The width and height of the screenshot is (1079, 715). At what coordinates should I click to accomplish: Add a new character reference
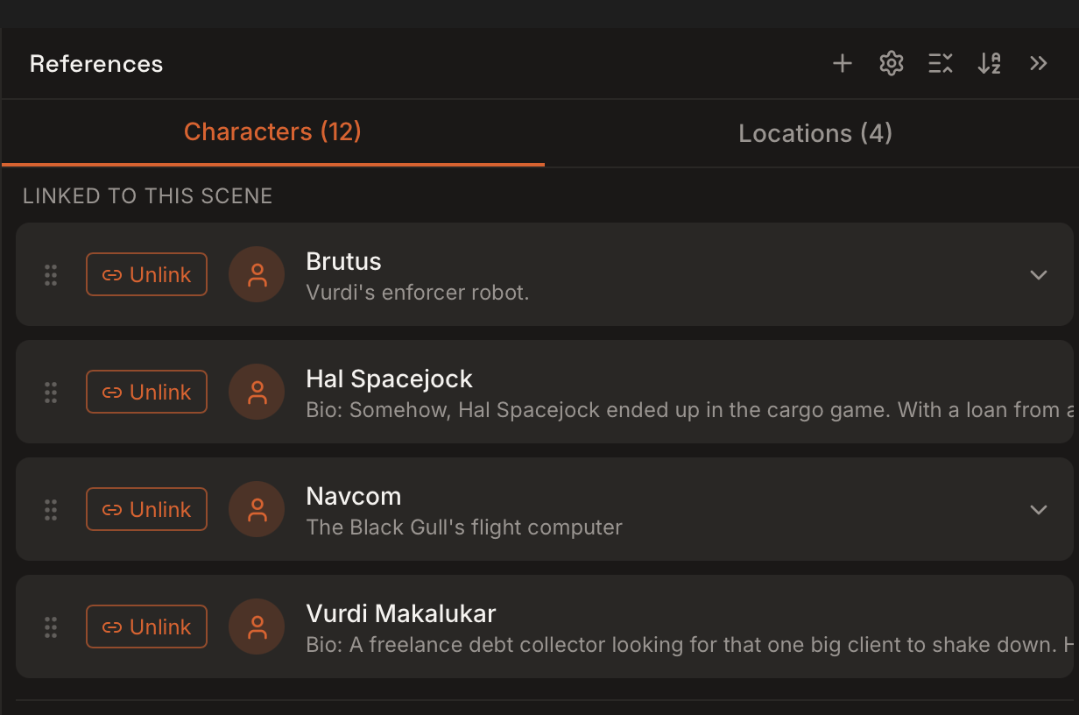(x=842, y=62)
